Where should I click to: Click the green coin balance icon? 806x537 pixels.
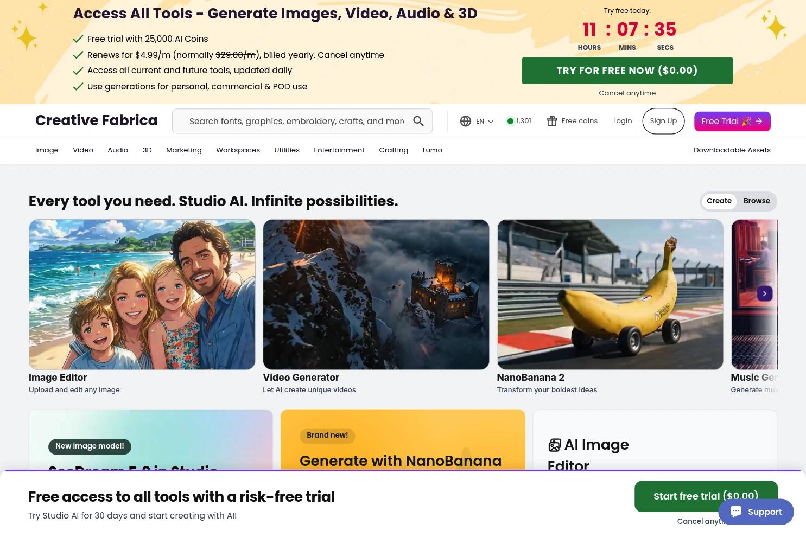click(510, 121)
